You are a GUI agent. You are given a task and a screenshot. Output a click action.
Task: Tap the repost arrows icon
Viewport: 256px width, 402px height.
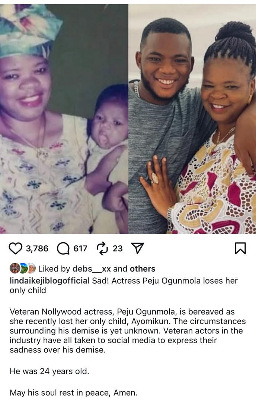point(103,248)
